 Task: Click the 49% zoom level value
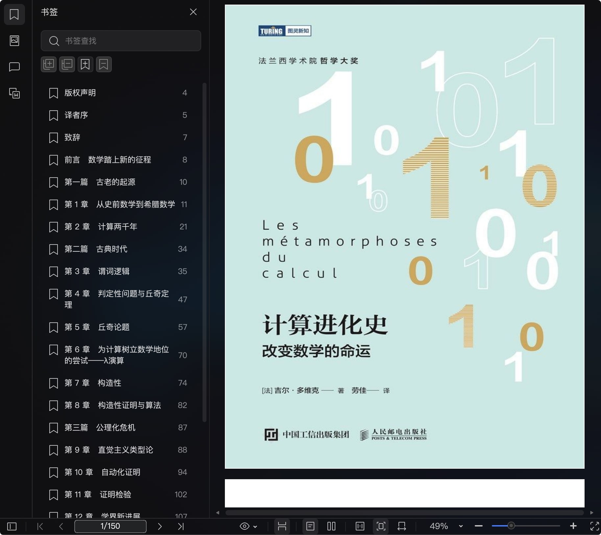click(x=439, y=526)
